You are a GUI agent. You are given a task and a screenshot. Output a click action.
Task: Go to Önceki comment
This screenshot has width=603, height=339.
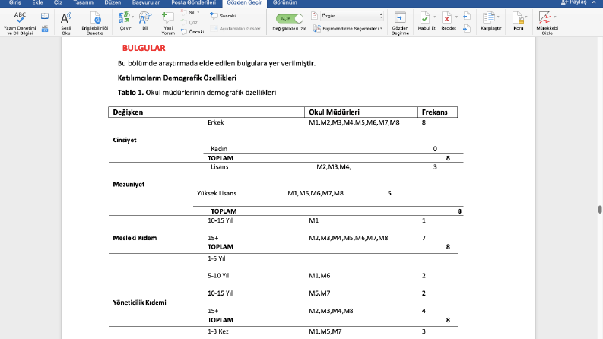(192, 31)
